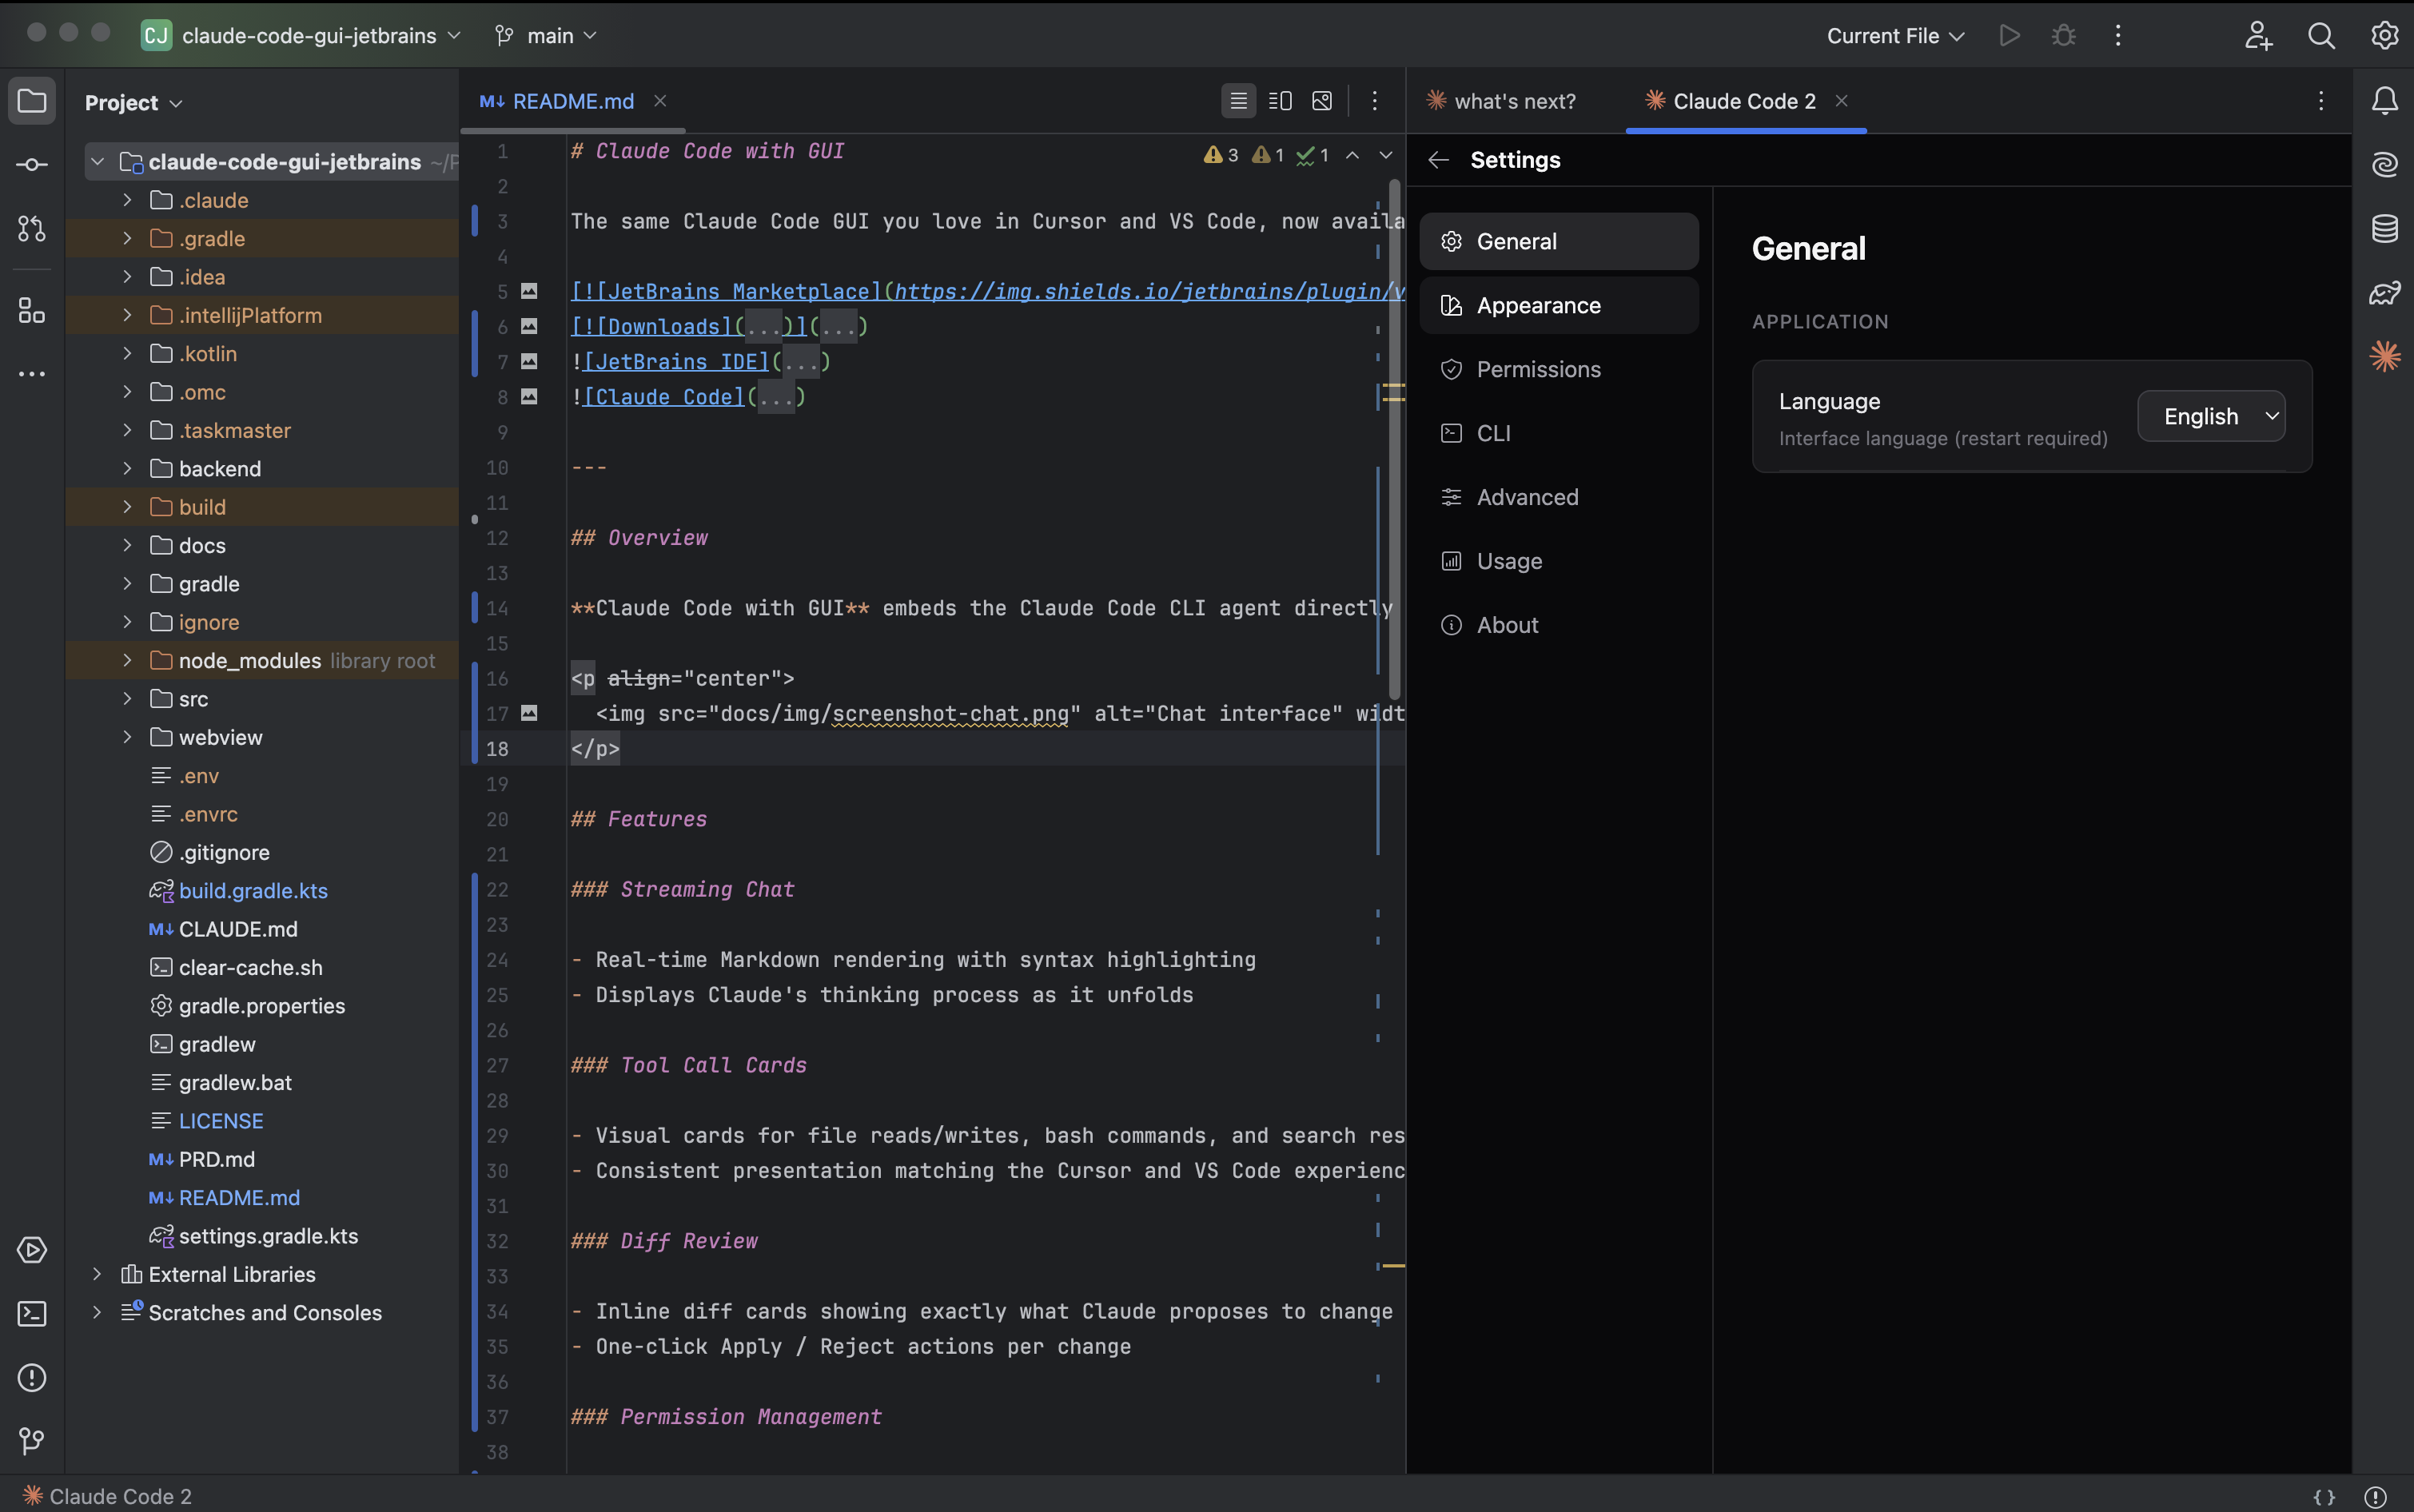Show more tool windows ellipsis
This screenshot has width=2414, height=1512.
coord(32,374)
